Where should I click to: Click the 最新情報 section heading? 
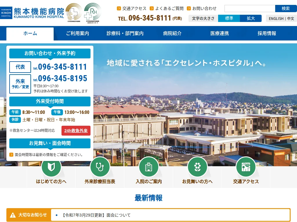[x=148, y=198]
